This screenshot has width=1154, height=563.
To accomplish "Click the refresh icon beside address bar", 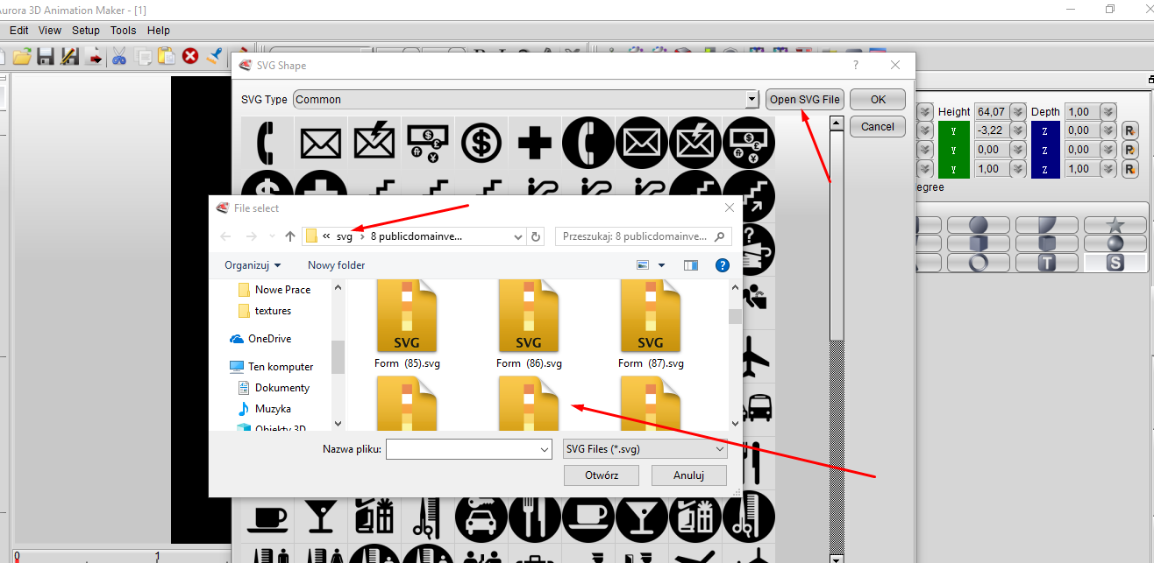I will tap(537, 236).
